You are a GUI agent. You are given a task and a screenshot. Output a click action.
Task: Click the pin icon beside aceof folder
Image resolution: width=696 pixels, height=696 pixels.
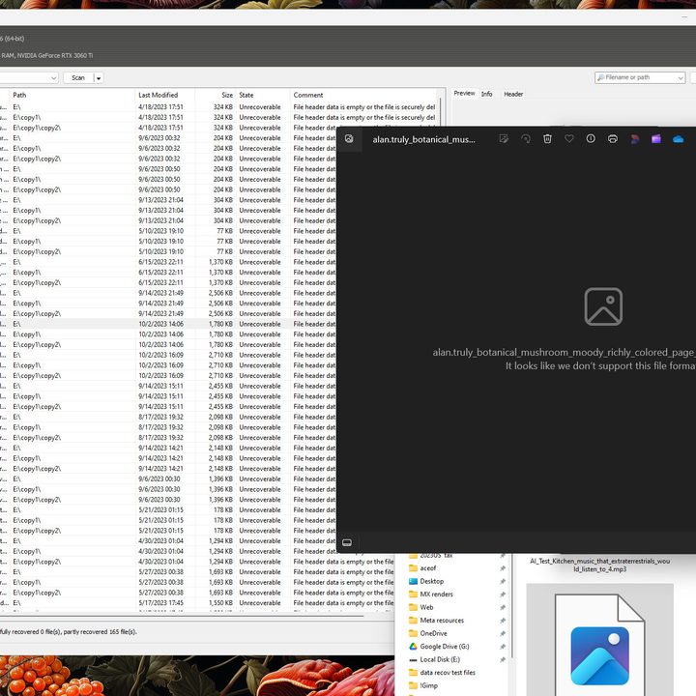pos(503,568)
